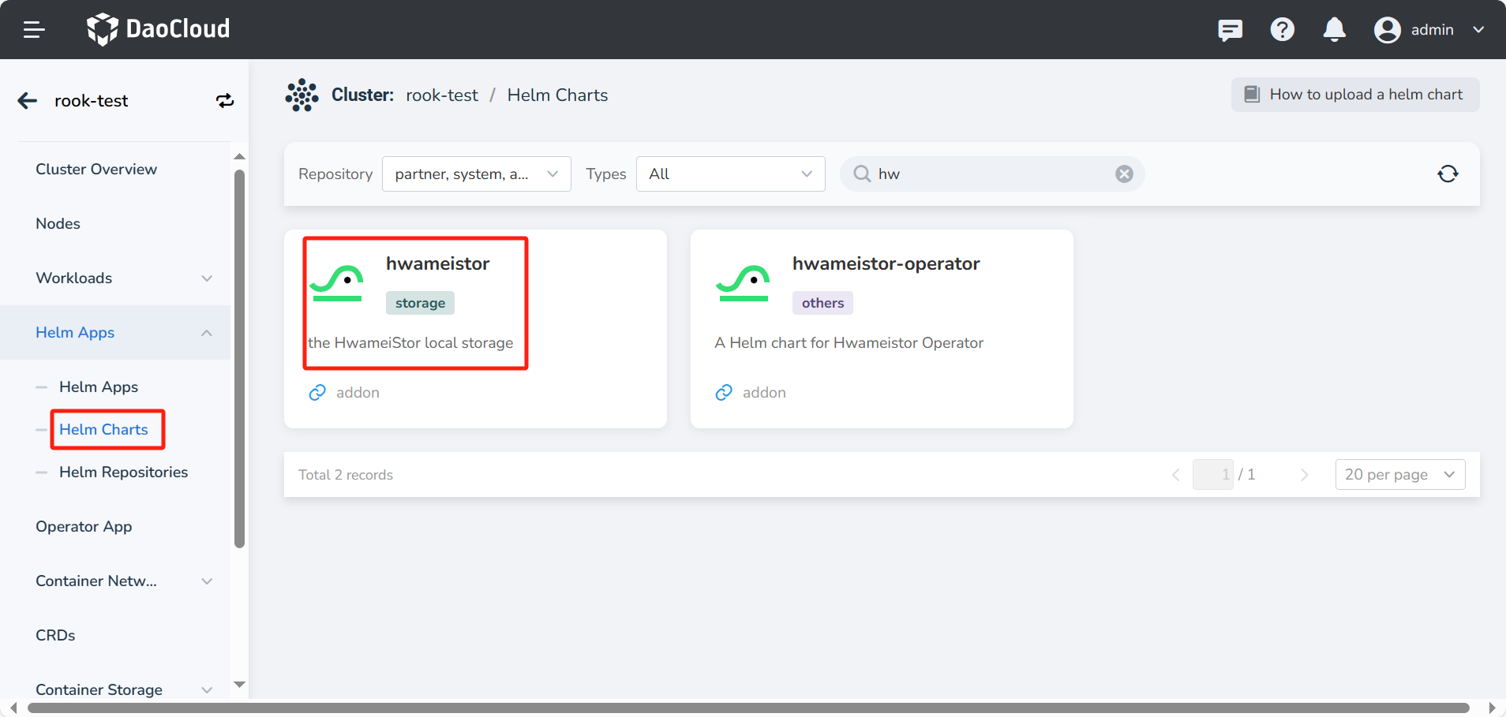
Task: Open How to upload a helm chart
Action: click(x=1354, y=95)
